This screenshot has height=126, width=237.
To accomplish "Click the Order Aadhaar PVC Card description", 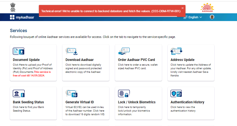I will [x=138, y=66].
